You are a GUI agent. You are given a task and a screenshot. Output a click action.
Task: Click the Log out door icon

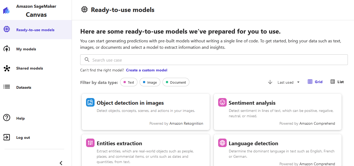click(x=7, y=137)
